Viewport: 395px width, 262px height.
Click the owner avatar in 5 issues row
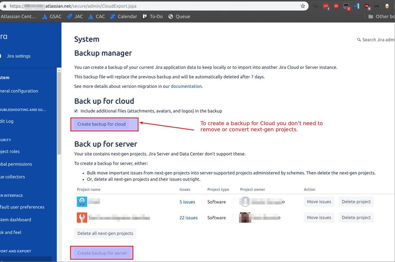coord(244,201)
